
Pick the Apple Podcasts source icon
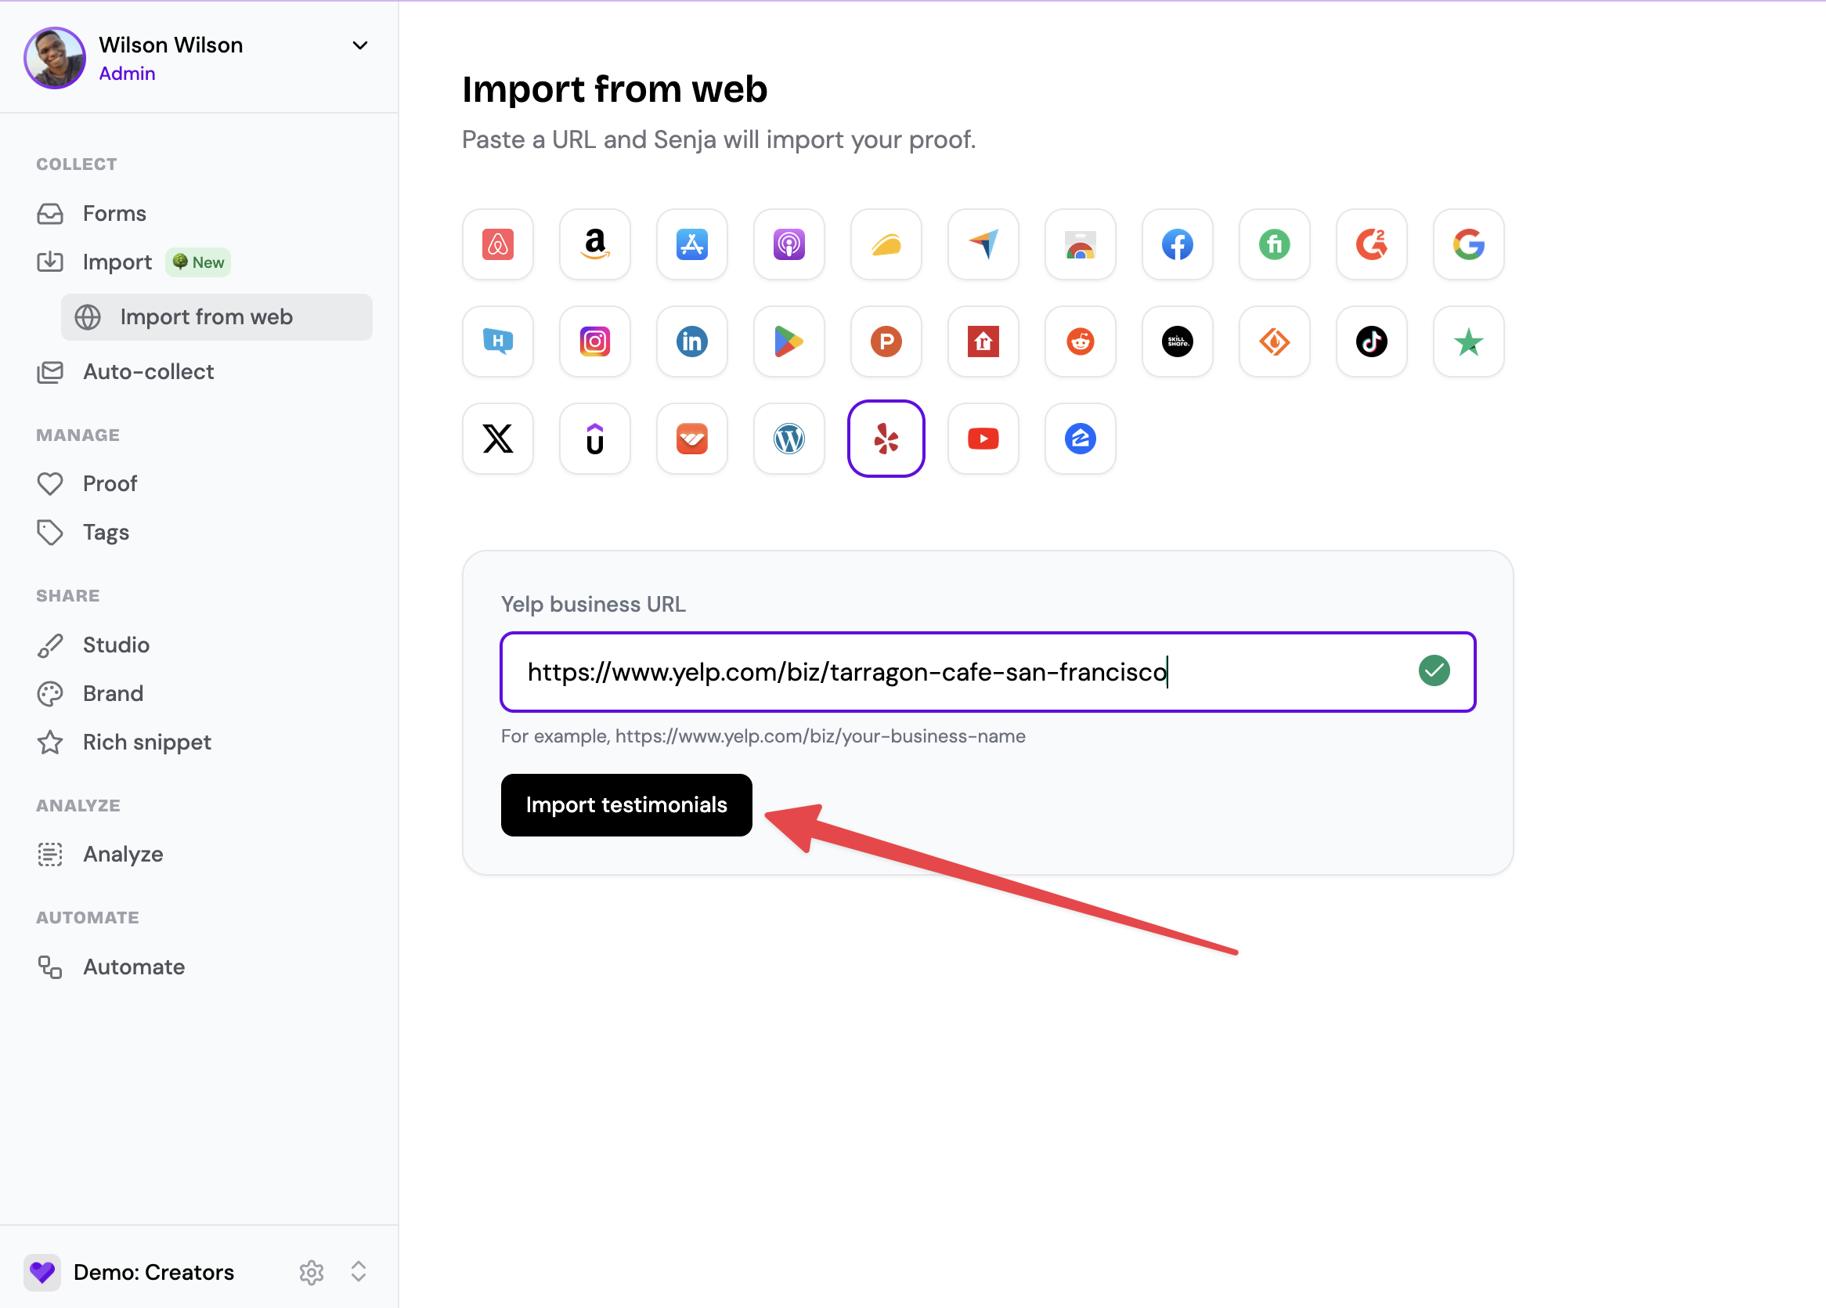789,244
